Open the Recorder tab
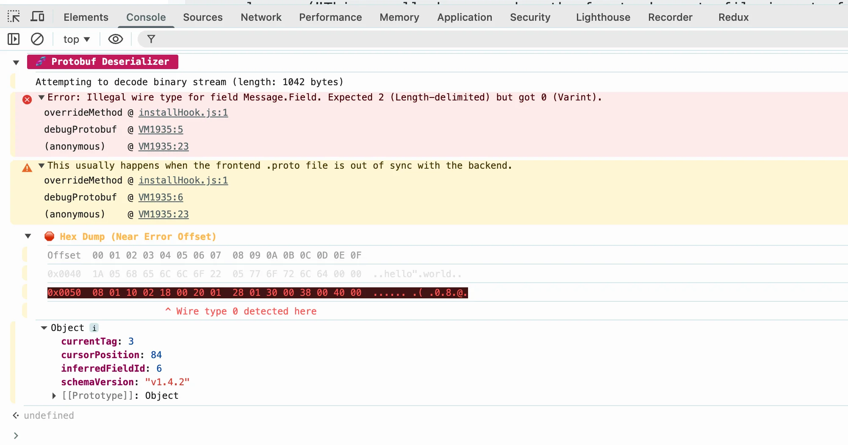 tap(670, 17)
